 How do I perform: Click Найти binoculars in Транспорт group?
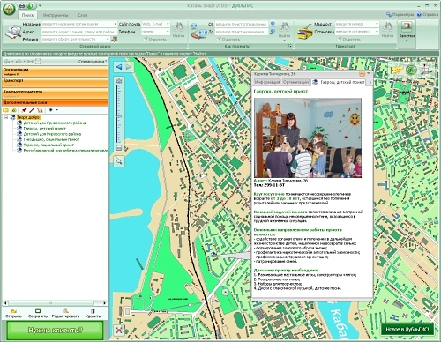click(x=387, y=30)
